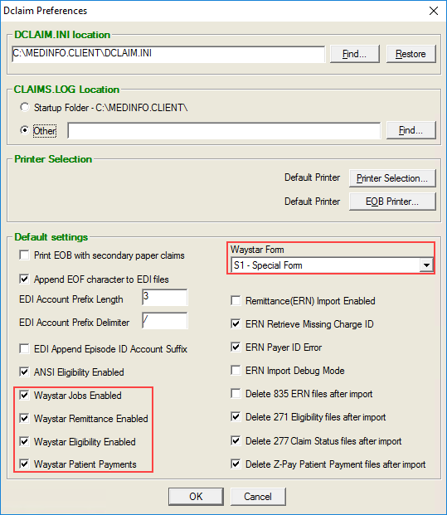Screen dimensions: 447x515
Task: Confirm preferences with OK button
Action: [196, 497]
